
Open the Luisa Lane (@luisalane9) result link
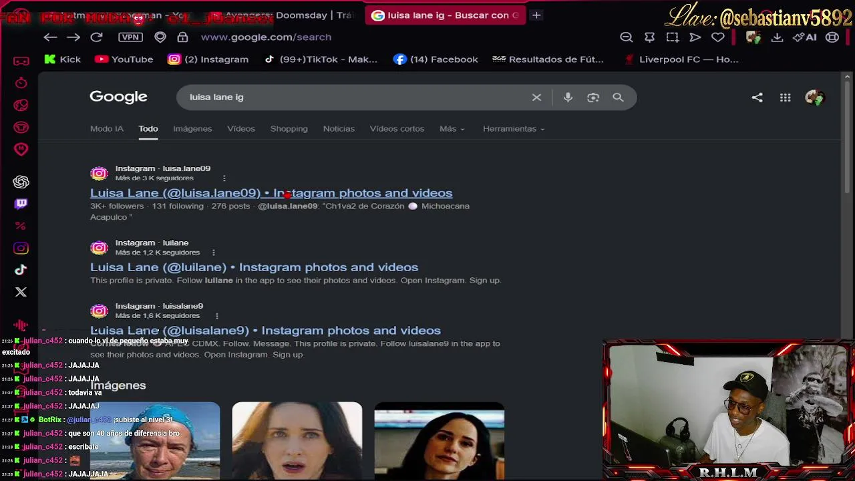coord(265,331)
